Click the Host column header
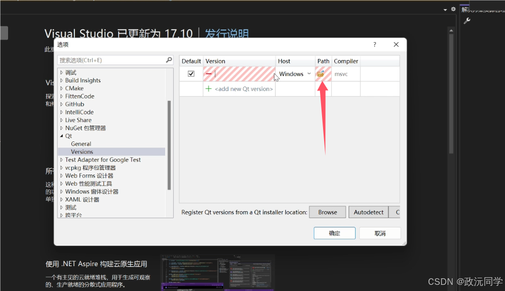The height and width of the screenshot is (291, 505). click(x=296, y=61)
